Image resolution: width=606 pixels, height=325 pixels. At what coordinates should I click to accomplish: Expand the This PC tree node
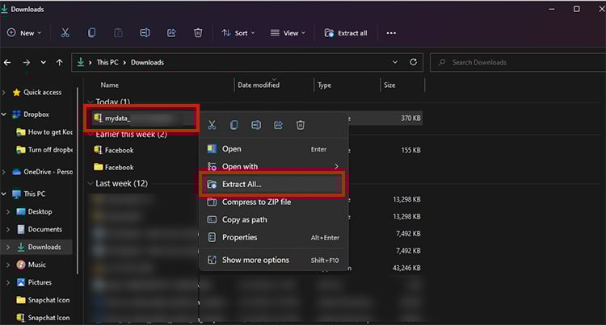7,194
